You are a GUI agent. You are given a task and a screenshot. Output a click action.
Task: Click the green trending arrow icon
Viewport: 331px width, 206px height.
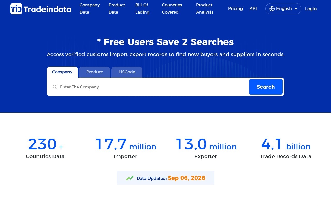click(130, 178)
